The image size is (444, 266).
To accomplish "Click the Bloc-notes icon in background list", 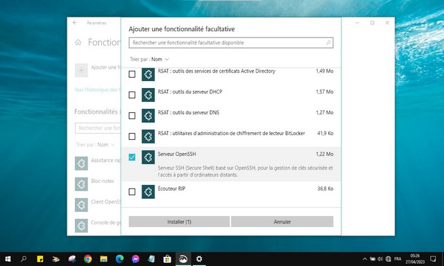I will click(x=81, y=184).
